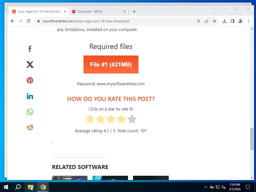Open the Chrome downloads panel

pyautogui.click(x=224, y=21)
